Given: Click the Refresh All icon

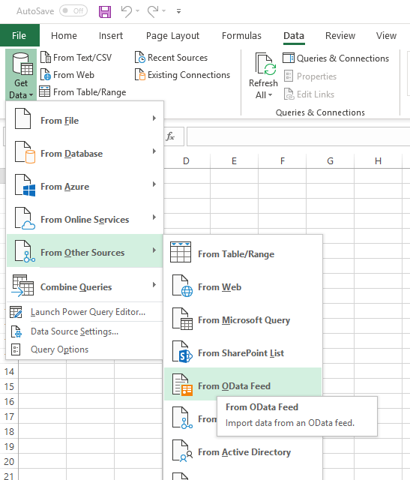Looking at the screenshot, I should point(265,64).
